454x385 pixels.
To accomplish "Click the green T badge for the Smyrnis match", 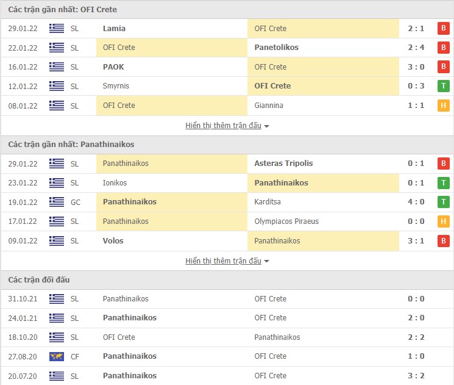I will coord(443,86).
